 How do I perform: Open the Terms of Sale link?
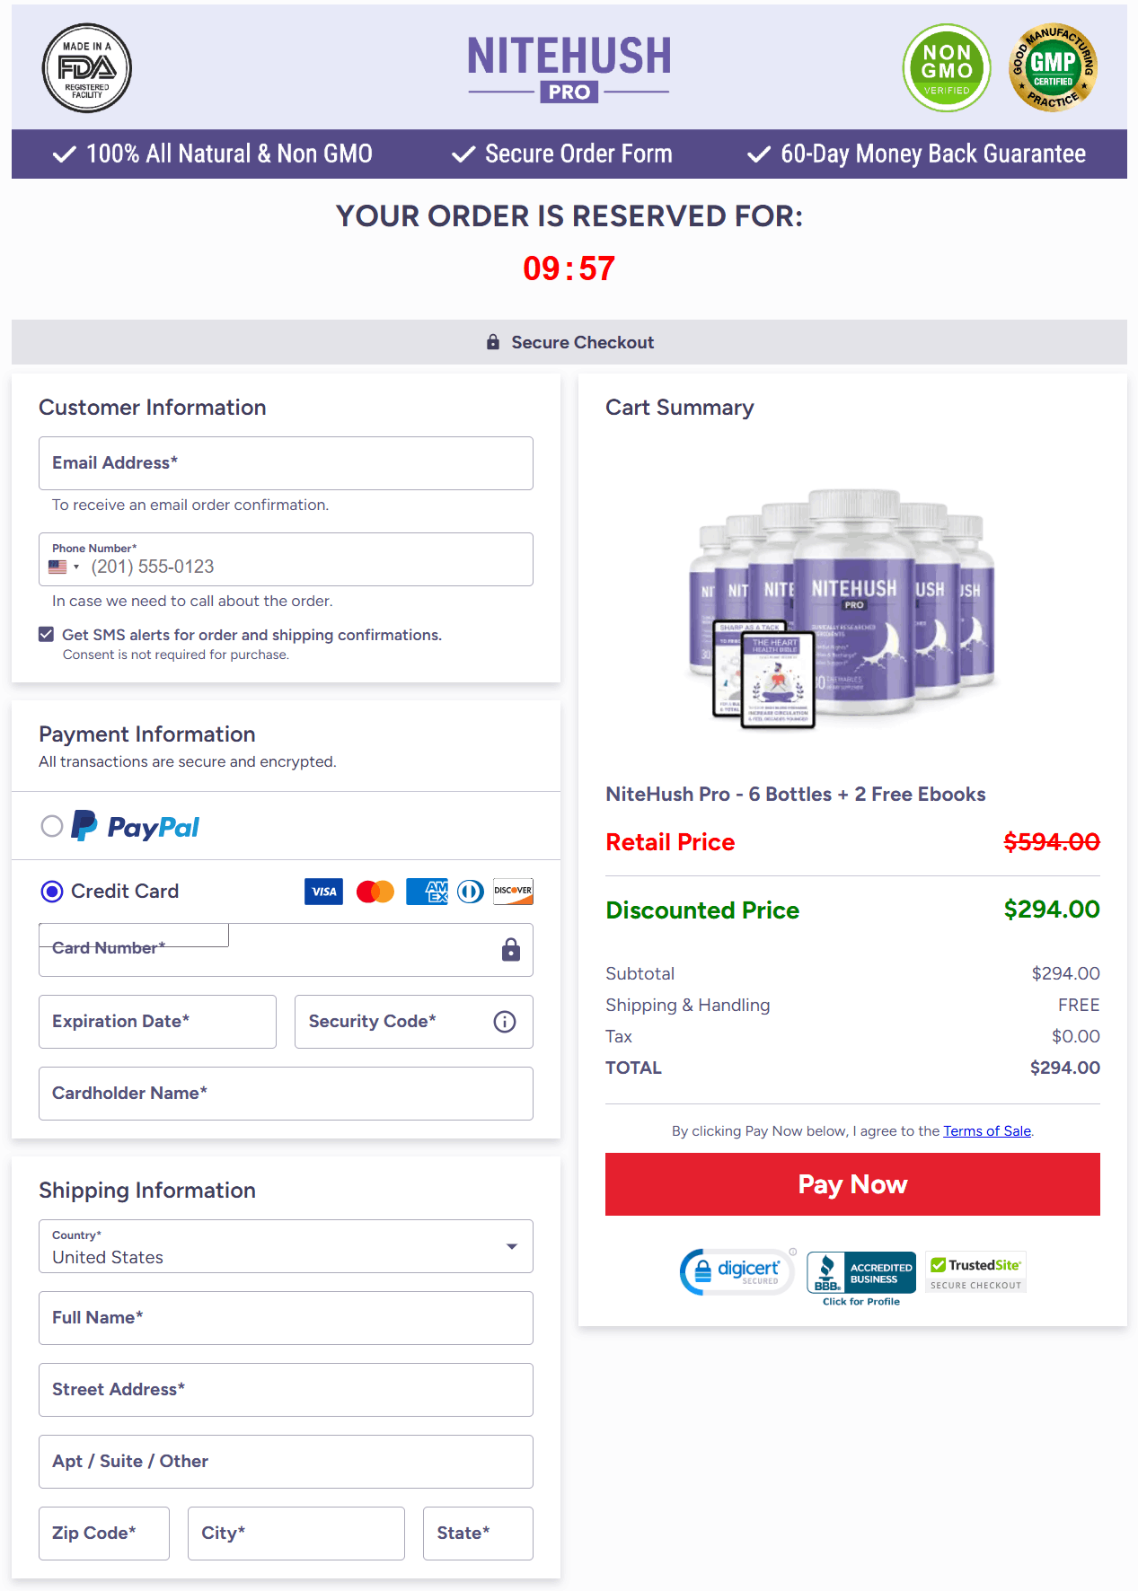point(986,1130)
